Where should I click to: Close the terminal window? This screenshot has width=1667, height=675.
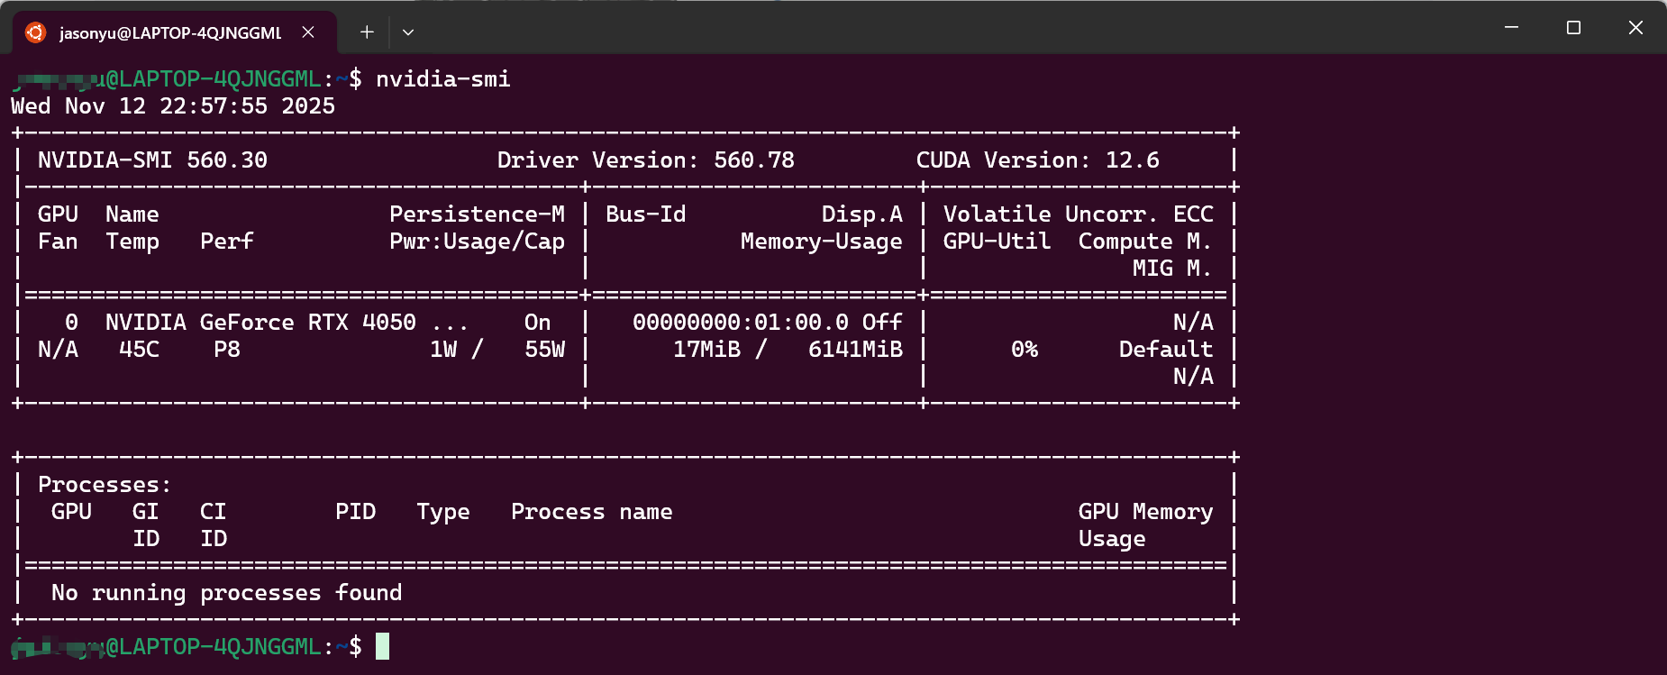(1635, 28)
